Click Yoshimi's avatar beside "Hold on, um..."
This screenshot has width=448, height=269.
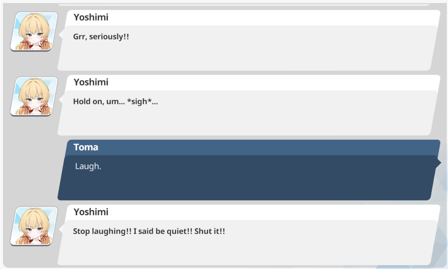(x=34, y=96)
